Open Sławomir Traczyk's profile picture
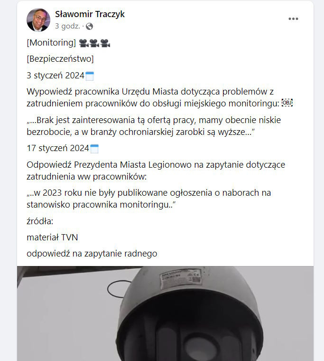Image resolution: width=324 pixels, height=361 pixels. point(38,20)
